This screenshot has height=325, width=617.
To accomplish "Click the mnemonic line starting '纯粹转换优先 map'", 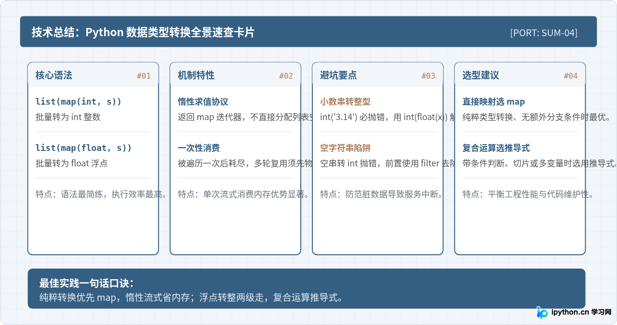I will point(191,298).
